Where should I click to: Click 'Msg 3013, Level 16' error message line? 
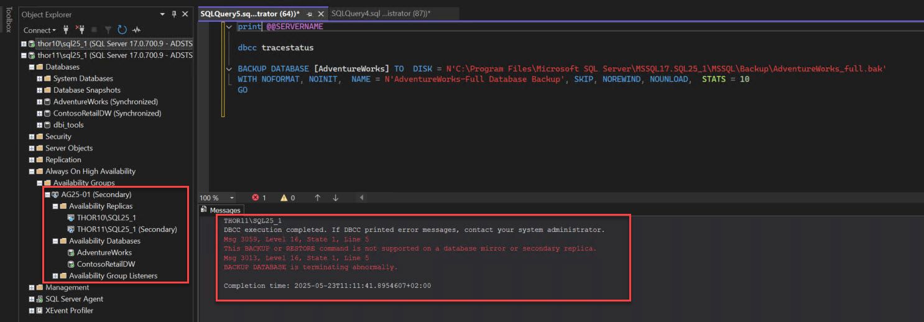coord(296,258)
